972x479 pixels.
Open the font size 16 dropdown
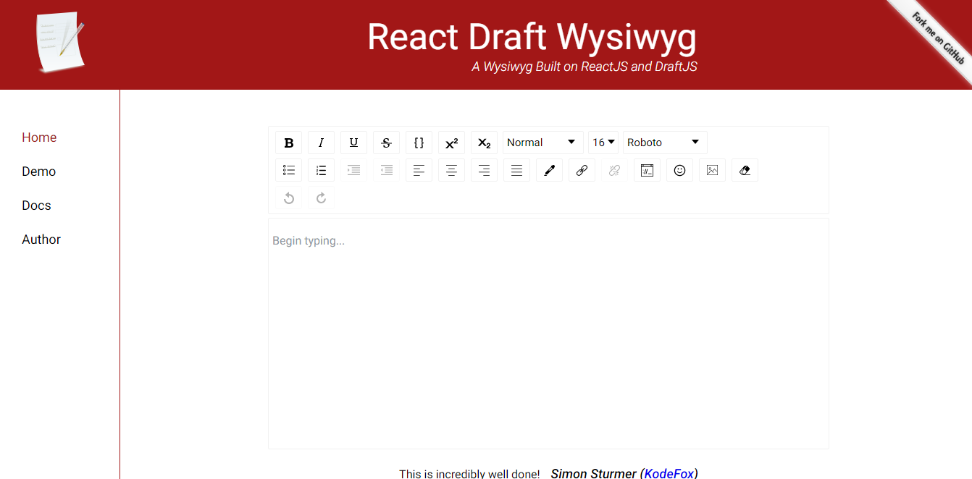(x=603, y=143)
